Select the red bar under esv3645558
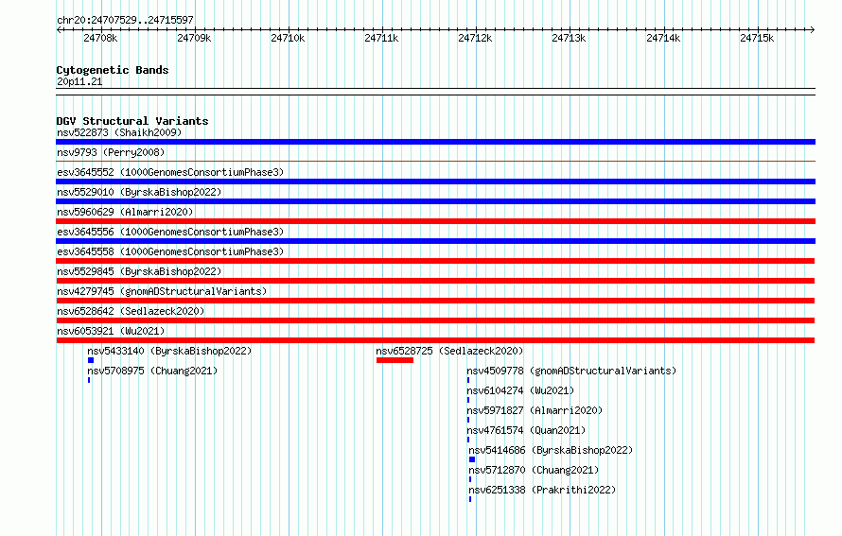 (435, 261)
